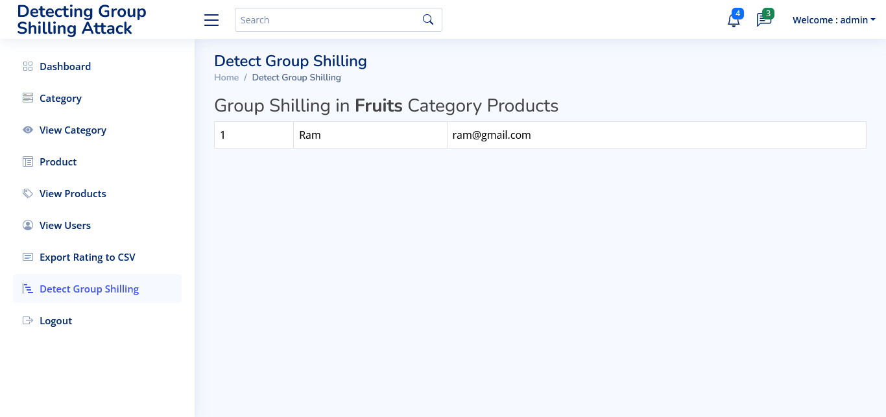Click Detecting Group Shilling Attack logo title
This screenshot has width=886, height=417.
(x=82, y=20)
